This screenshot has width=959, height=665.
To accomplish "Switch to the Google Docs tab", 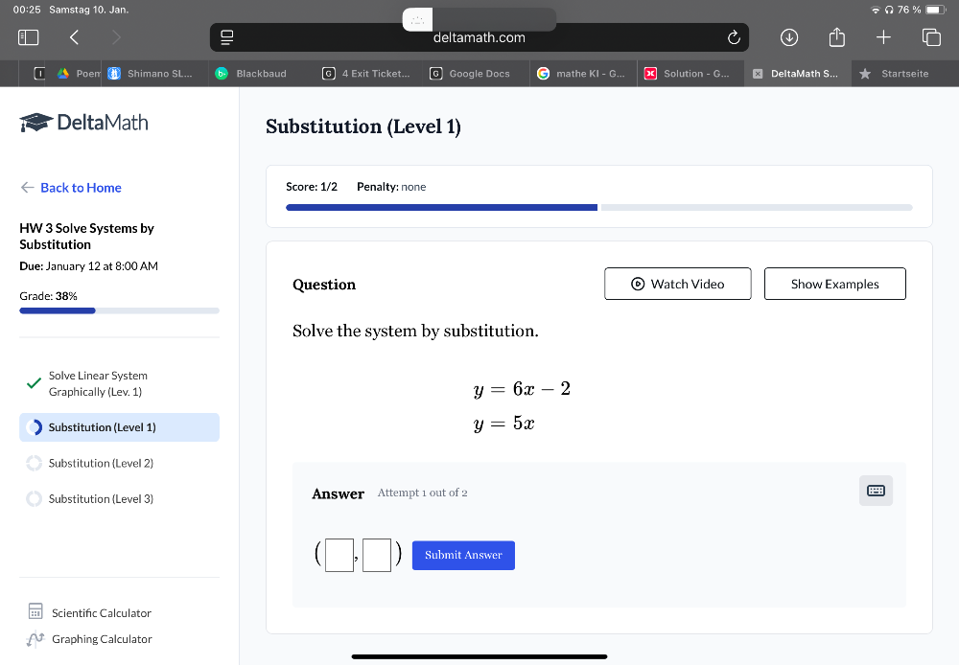I will (x=471, y=74).
